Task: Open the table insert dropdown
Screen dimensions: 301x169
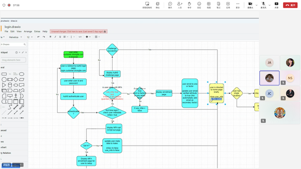Action: (97, 37)
